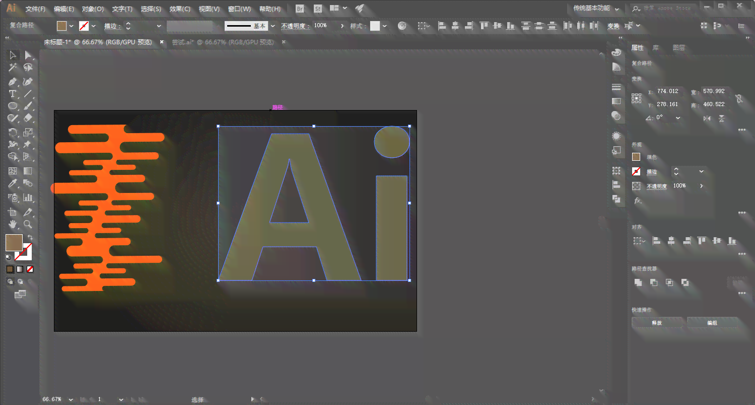Image resolution: width=755 pixels, height=405 pixels.
Task: Select the Pen tool
Action: tap(13, 81)
